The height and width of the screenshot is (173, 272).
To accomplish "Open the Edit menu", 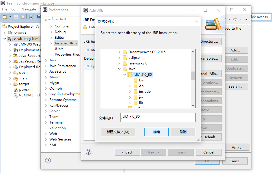I will (x=14, y=9).
